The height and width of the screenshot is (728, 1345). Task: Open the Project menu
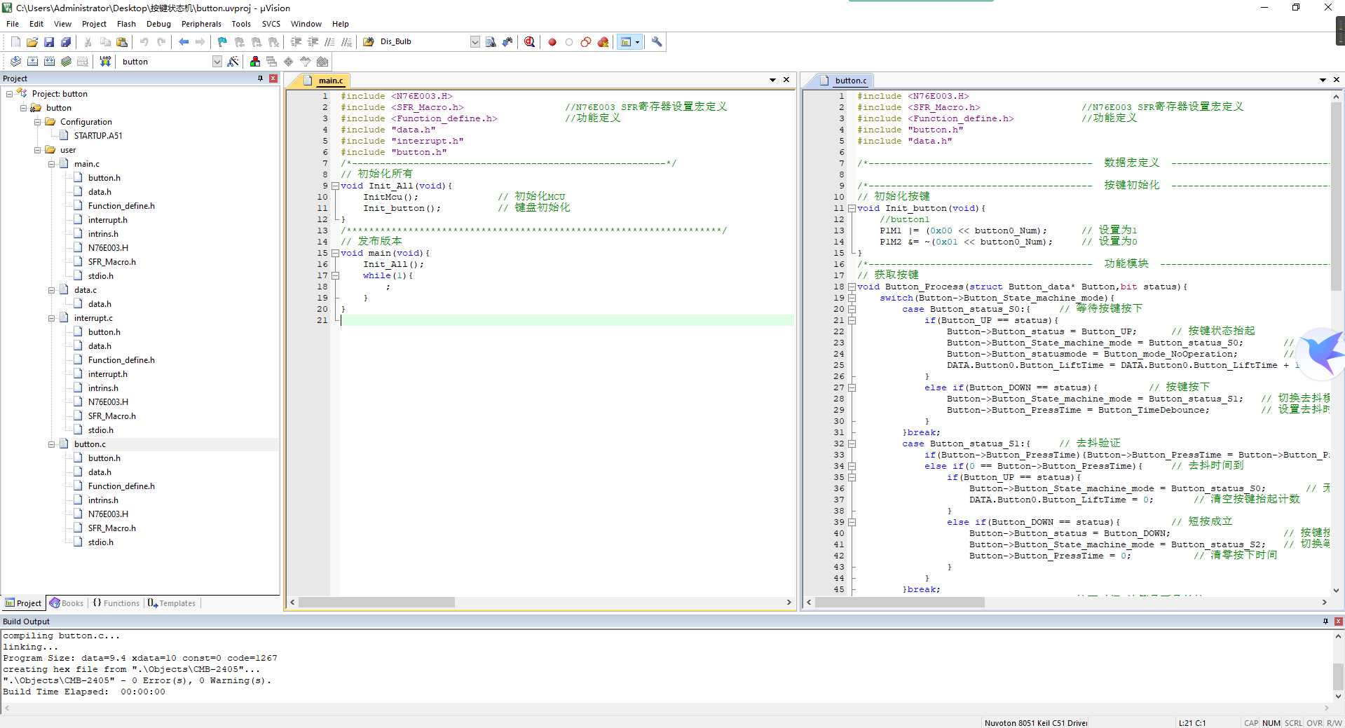click(x=94, y=24)
